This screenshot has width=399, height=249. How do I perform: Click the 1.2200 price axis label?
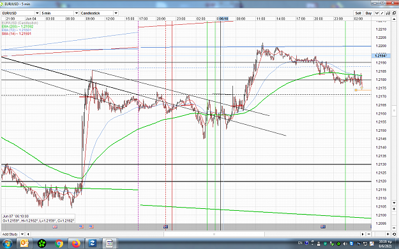click(381, 46)
